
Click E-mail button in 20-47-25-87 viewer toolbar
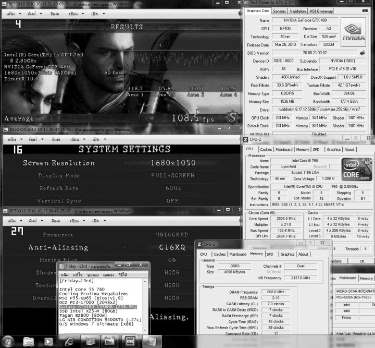[x=56, y=221]
